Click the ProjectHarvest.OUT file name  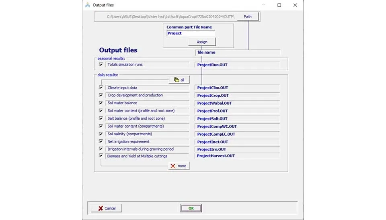click(237, 156)
